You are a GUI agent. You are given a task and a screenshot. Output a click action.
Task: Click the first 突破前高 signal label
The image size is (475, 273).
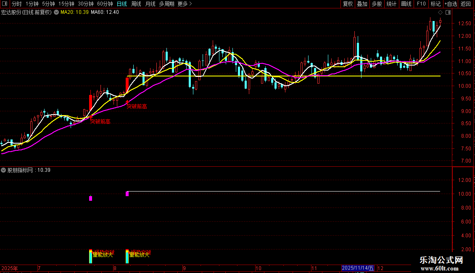click(x=100, y=121)
